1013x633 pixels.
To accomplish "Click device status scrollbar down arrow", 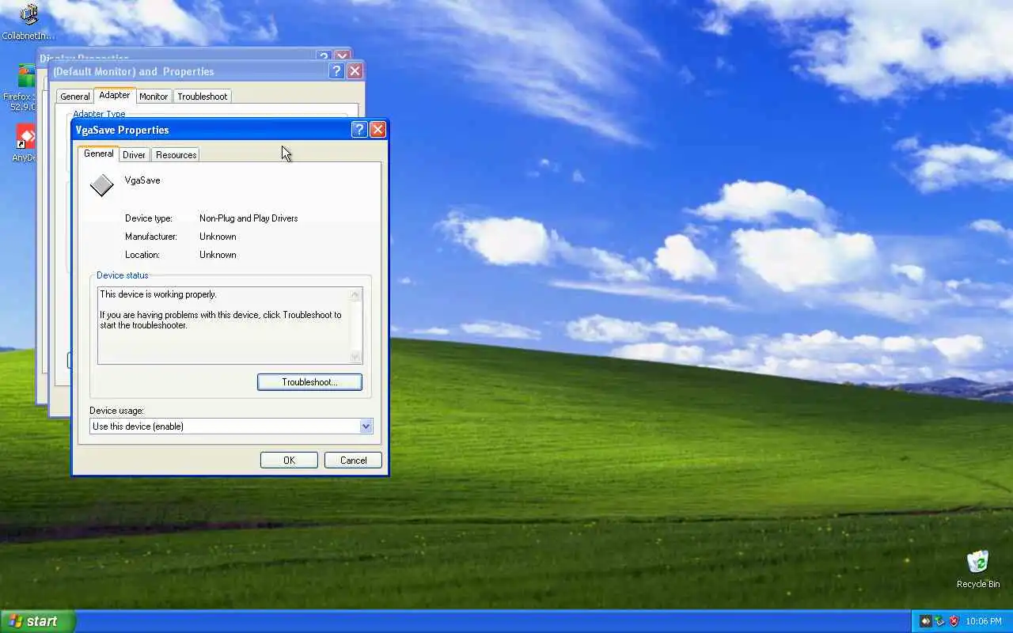I will (355, 357).
